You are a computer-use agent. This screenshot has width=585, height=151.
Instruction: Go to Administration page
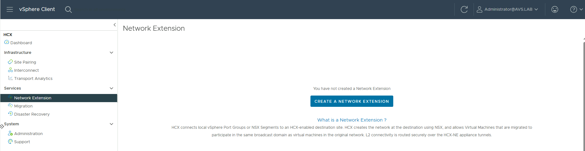coord(28,134)
